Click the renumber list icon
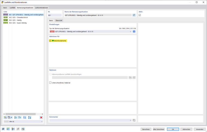207x132 pixels. pyautogui.click(x=25, y=118)
